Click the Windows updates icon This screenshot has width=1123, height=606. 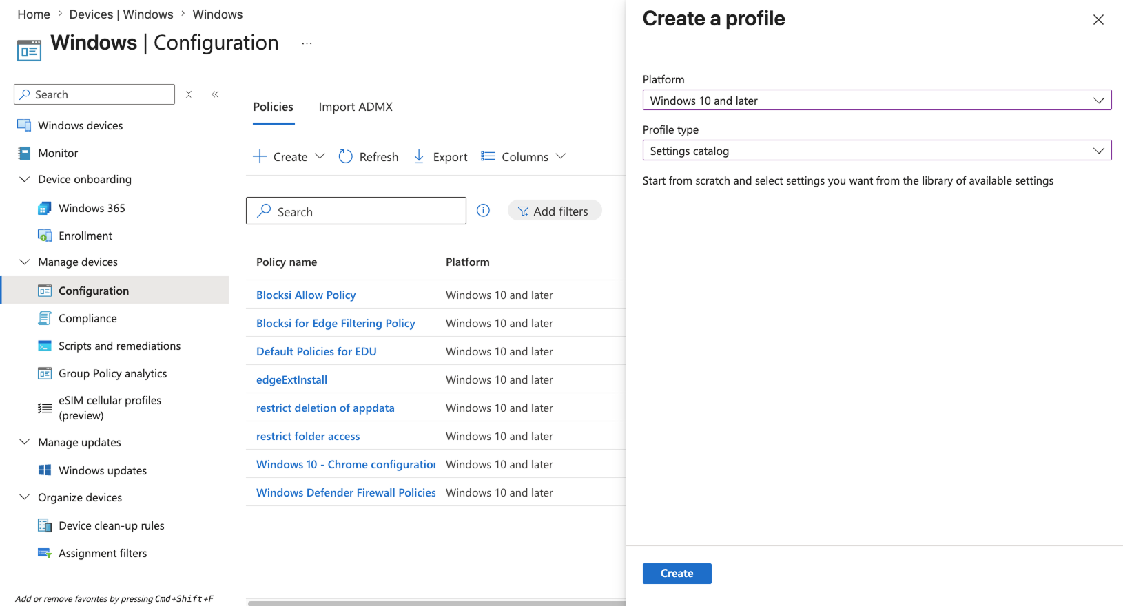[x=45, y=470]
